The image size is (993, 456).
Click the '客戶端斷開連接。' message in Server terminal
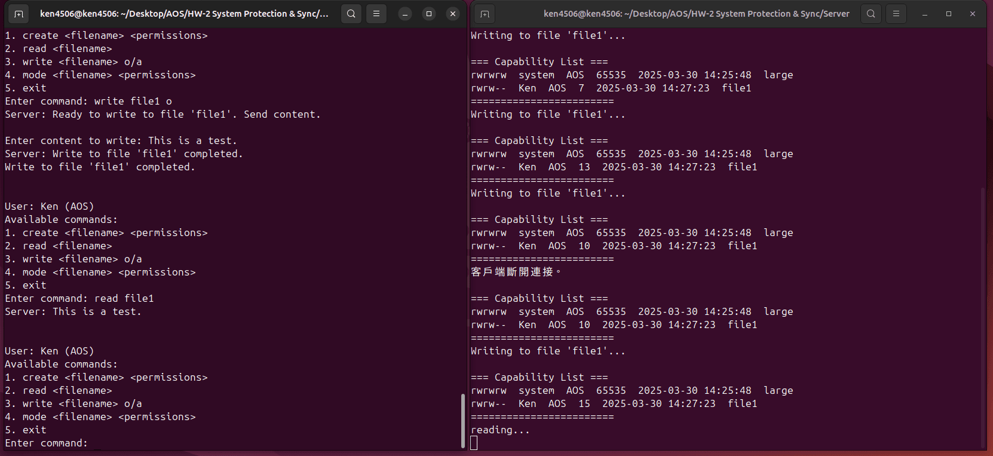[x=516, y=272]
